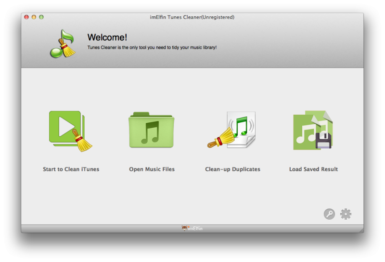Viewport: 385px width, 262px height.
Task: Open registration with the key icon
Action: click(x=329, y=214)
